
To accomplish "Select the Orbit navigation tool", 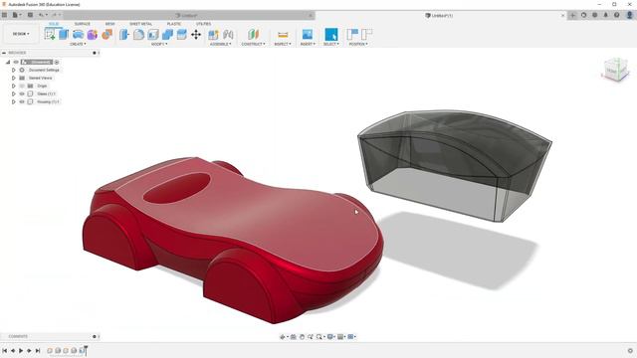I will 283,337.
